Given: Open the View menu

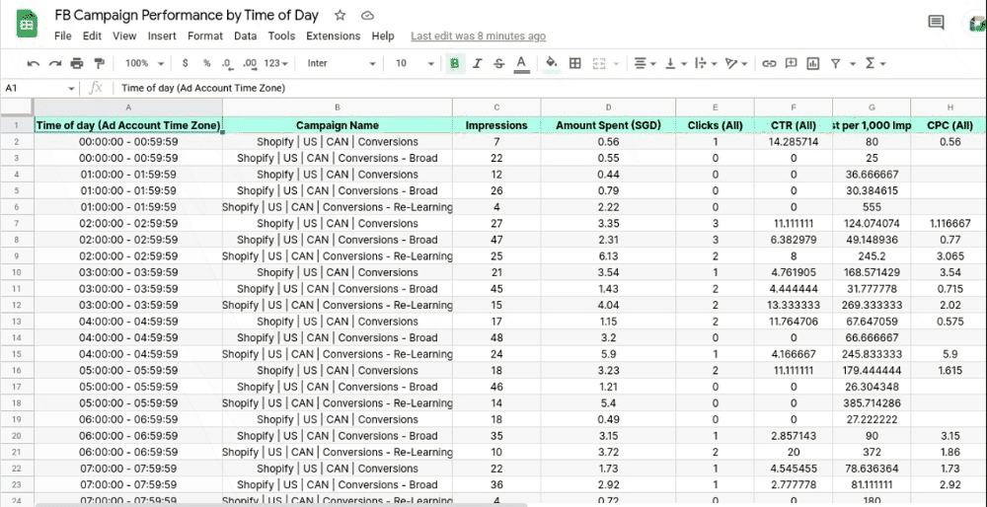Looking at the screenshot, I should tap(124, 36).
